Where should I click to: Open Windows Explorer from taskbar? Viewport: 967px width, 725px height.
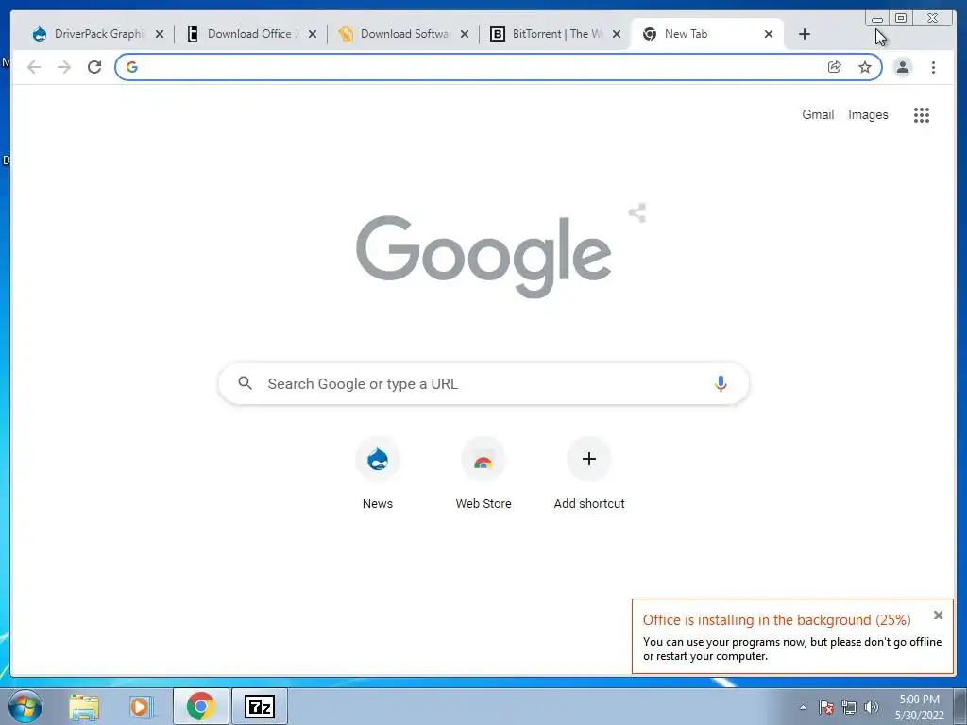pyautogui.click(x=84, y=706)
